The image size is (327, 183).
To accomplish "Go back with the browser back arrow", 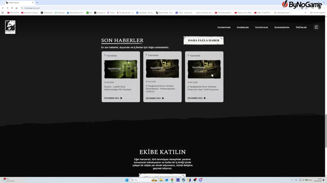I will pos(3,8).
